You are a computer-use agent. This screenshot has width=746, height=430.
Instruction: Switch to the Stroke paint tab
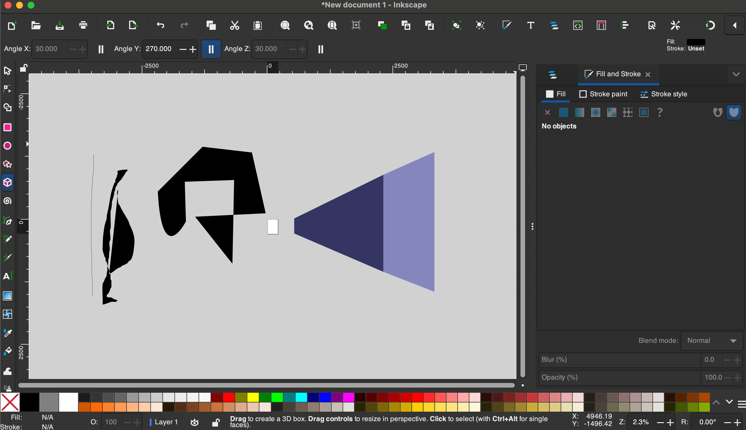603,94
